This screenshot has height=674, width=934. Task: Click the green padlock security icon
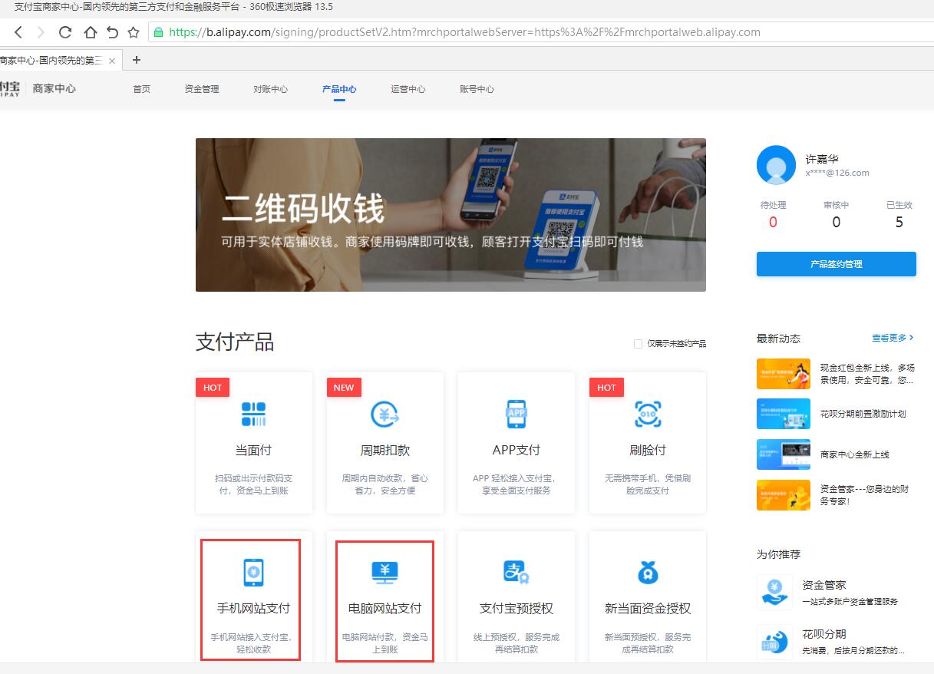pyautogui.click(x=159, y=32)
